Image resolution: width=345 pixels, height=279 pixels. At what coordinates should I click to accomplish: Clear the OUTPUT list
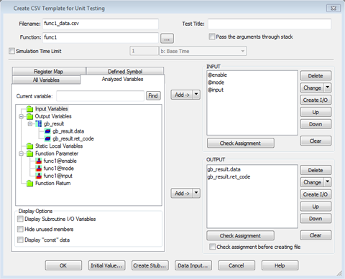point(316,235)
